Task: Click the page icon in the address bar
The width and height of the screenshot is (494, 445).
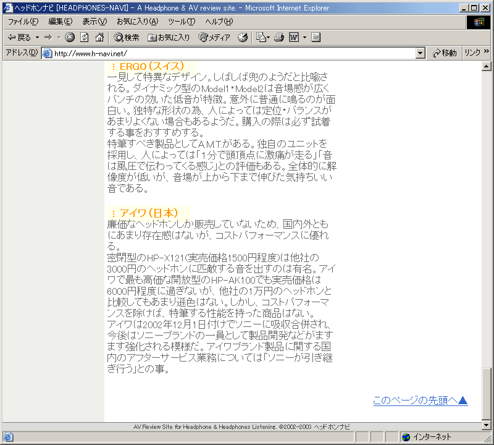Action: pyautogui.click(x=48, y=53)
